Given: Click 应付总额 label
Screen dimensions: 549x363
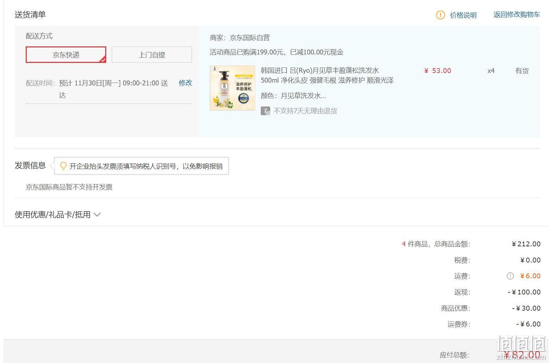Looking at the screenshot, I should pos(455,355).
